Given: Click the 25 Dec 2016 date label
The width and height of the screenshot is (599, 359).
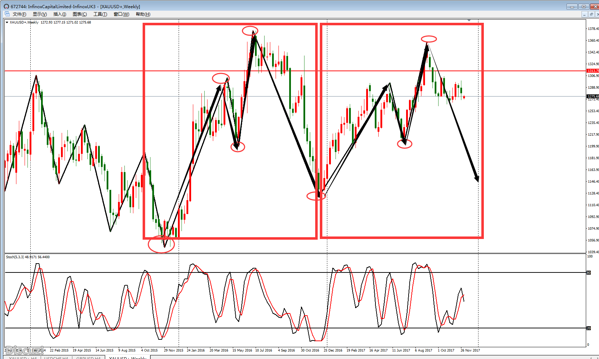Looking at the screenshot, I should (x=333, y=350).
